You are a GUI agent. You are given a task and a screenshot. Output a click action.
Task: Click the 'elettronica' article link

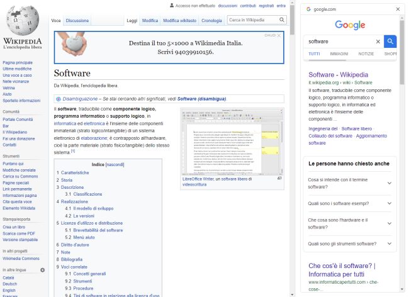point(94,123)
